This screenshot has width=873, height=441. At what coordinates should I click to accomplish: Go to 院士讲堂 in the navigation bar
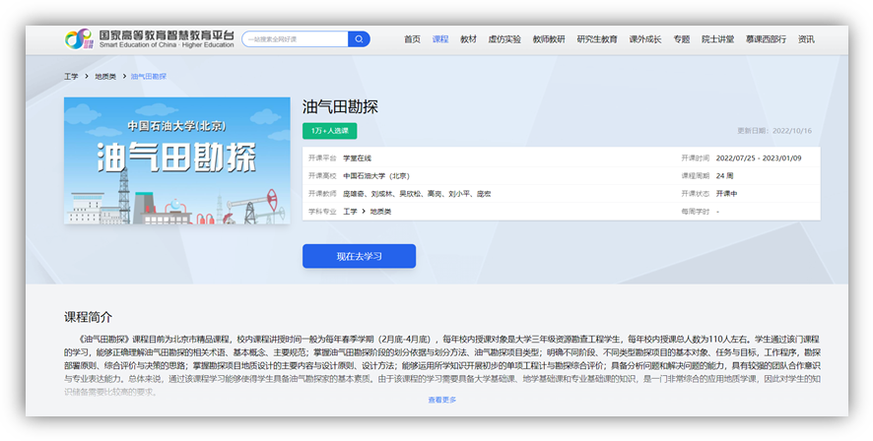point(717,39)
